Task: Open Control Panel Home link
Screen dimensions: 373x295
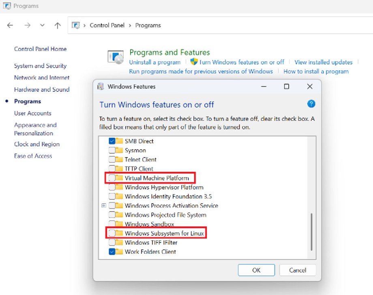Action: [40, 49]
